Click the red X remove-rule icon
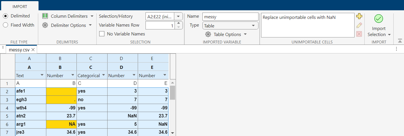The height and width of the screenshot is (136, 404). [359, 34]
